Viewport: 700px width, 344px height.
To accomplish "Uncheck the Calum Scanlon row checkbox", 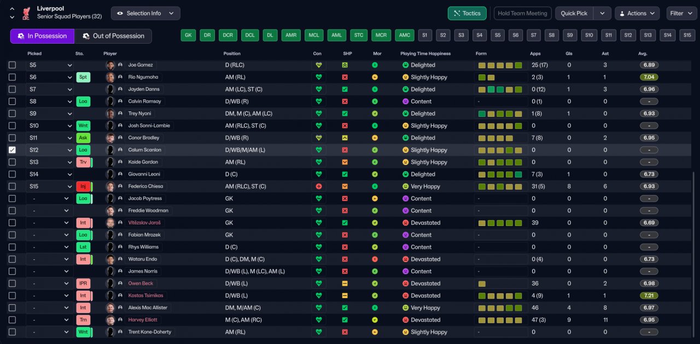I will pyautogui.click(x=12, y=150).
